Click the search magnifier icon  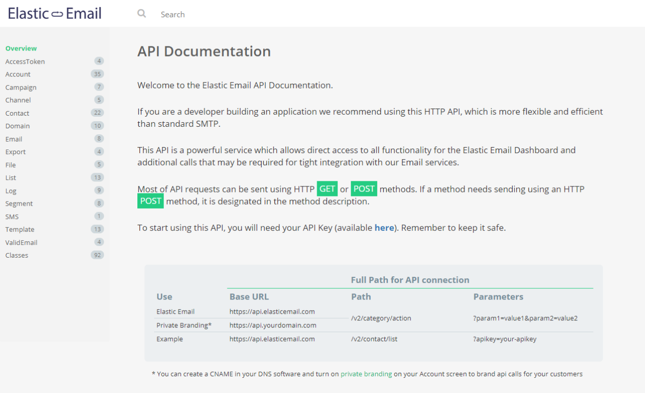[142, 14]
